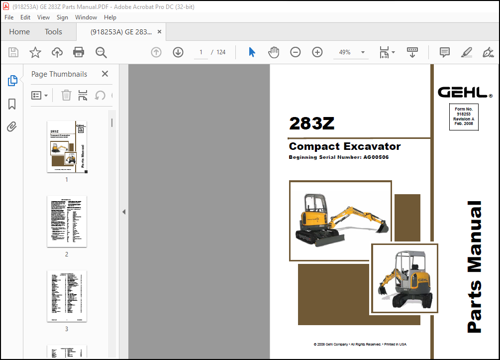Zoom out with the minus button
This screenshot has height=360, width=500.
pyautogui.click(x=296, y=52)
